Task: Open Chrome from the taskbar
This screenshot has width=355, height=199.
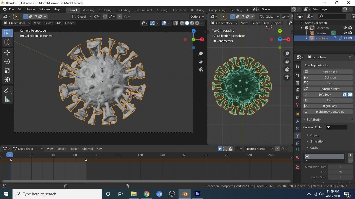Action: 147,194
